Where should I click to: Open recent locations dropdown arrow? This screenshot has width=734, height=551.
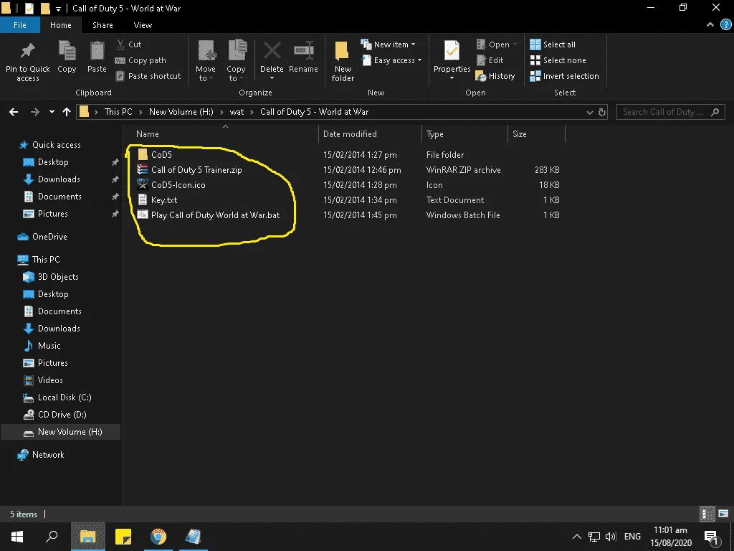[x=52, y=112]
